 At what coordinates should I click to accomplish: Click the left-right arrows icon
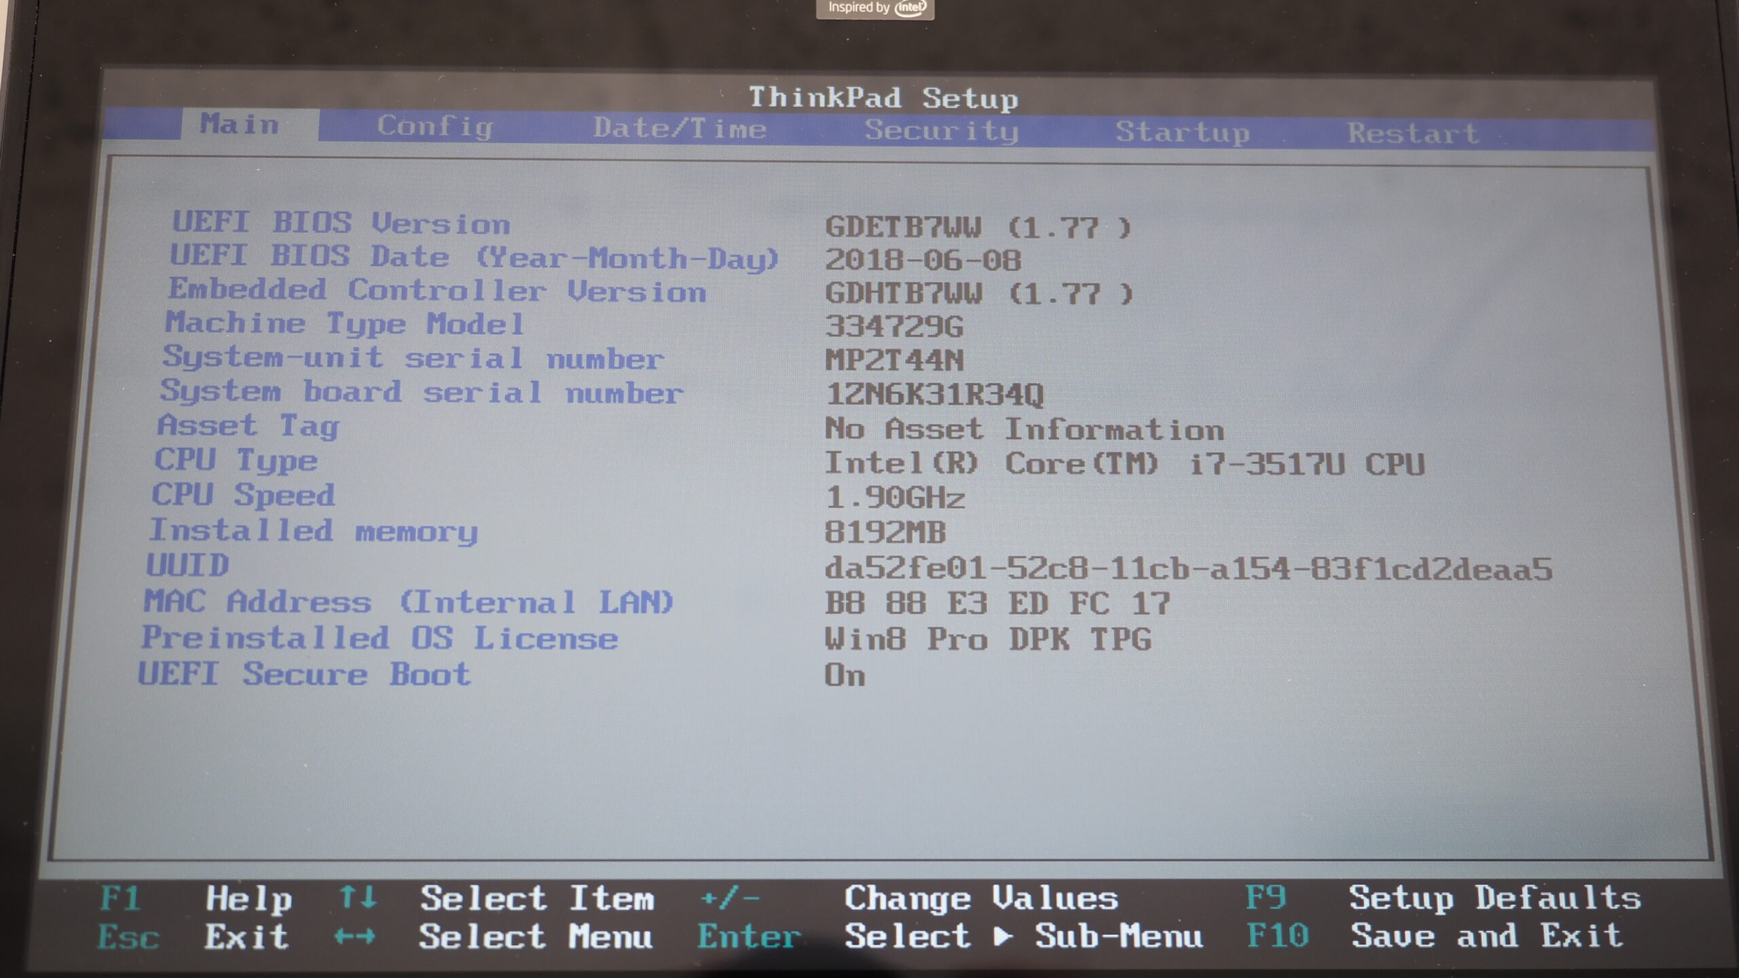point(355,937)
